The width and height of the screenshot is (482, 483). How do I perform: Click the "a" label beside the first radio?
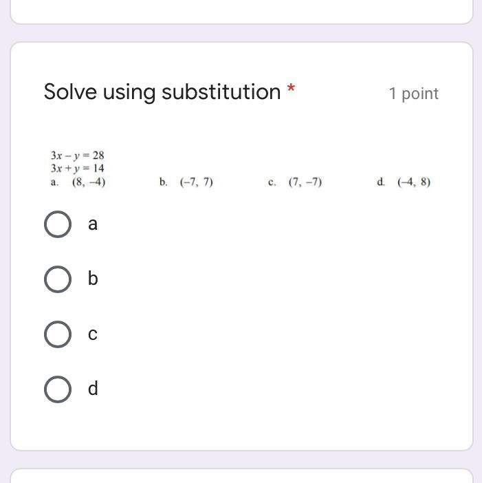pyautogui.click(x=93, y=224)
